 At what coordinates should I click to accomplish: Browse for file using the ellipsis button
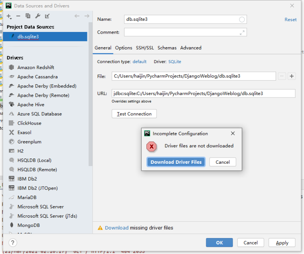[282, 76]
